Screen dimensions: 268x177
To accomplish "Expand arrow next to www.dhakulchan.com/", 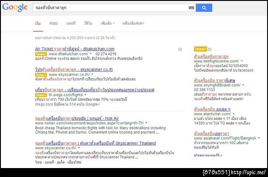I will click(x=91, y=54).
